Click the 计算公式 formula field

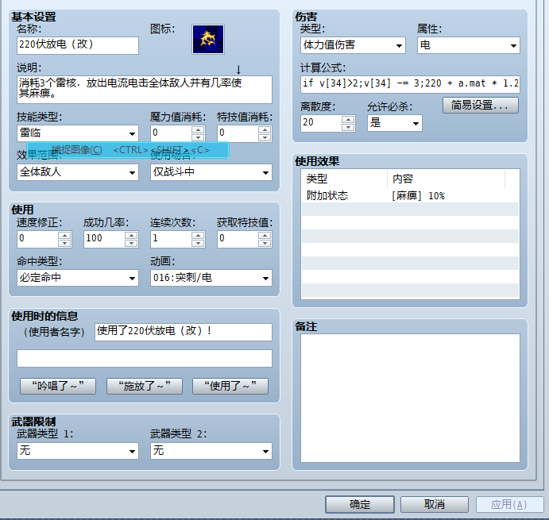coord(410,84)
